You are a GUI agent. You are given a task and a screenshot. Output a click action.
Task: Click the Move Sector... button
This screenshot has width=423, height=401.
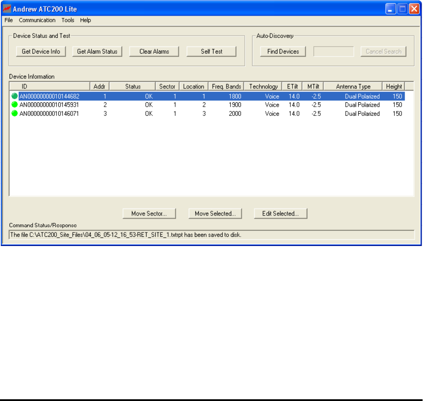point(149,213)
